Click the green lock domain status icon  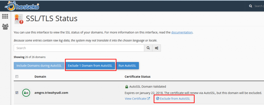click(x=26, y=93)
